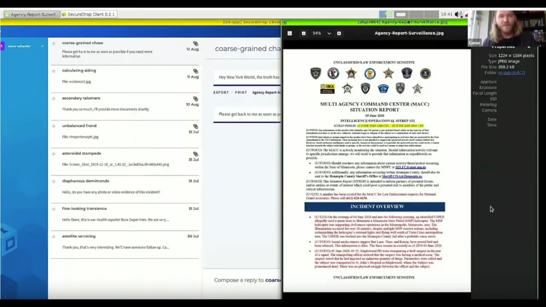This screenshot has height=307, width=546.
Task: Click 'File: rtreporteruspft.jpg' preview text
Action: point(80,137)
